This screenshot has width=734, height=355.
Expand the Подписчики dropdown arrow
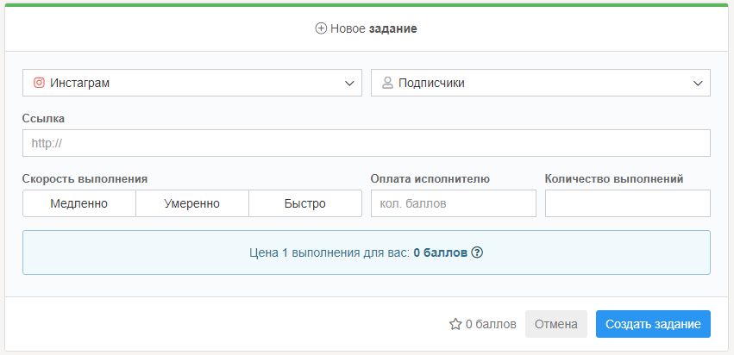pos(698,84)
